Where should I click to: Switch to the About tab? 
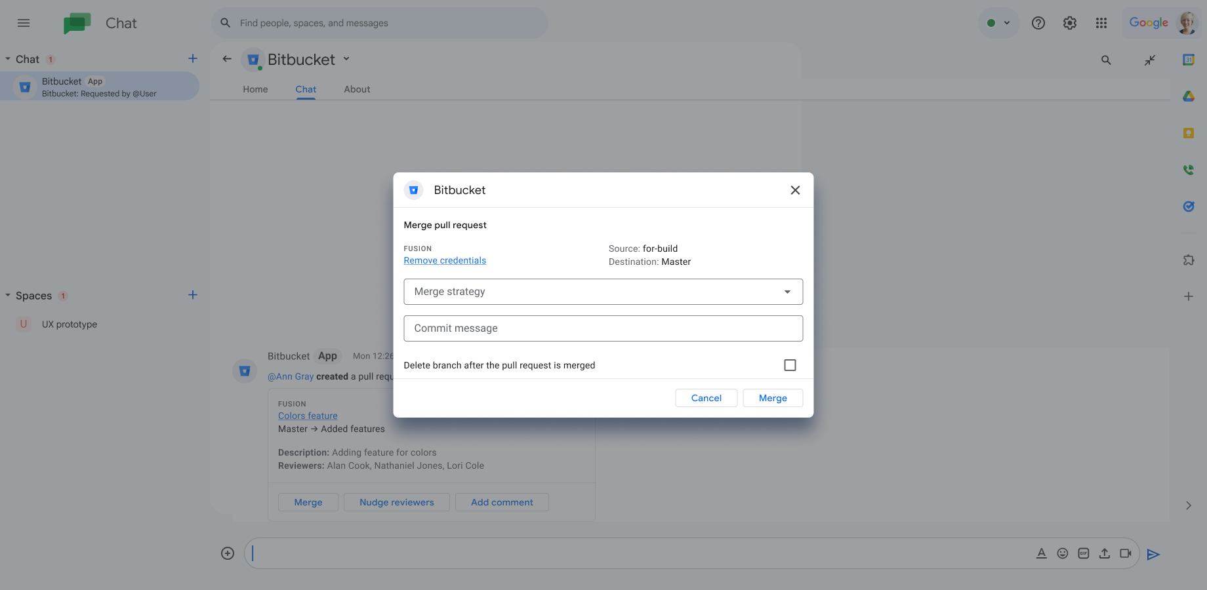[x=357, y=89]
